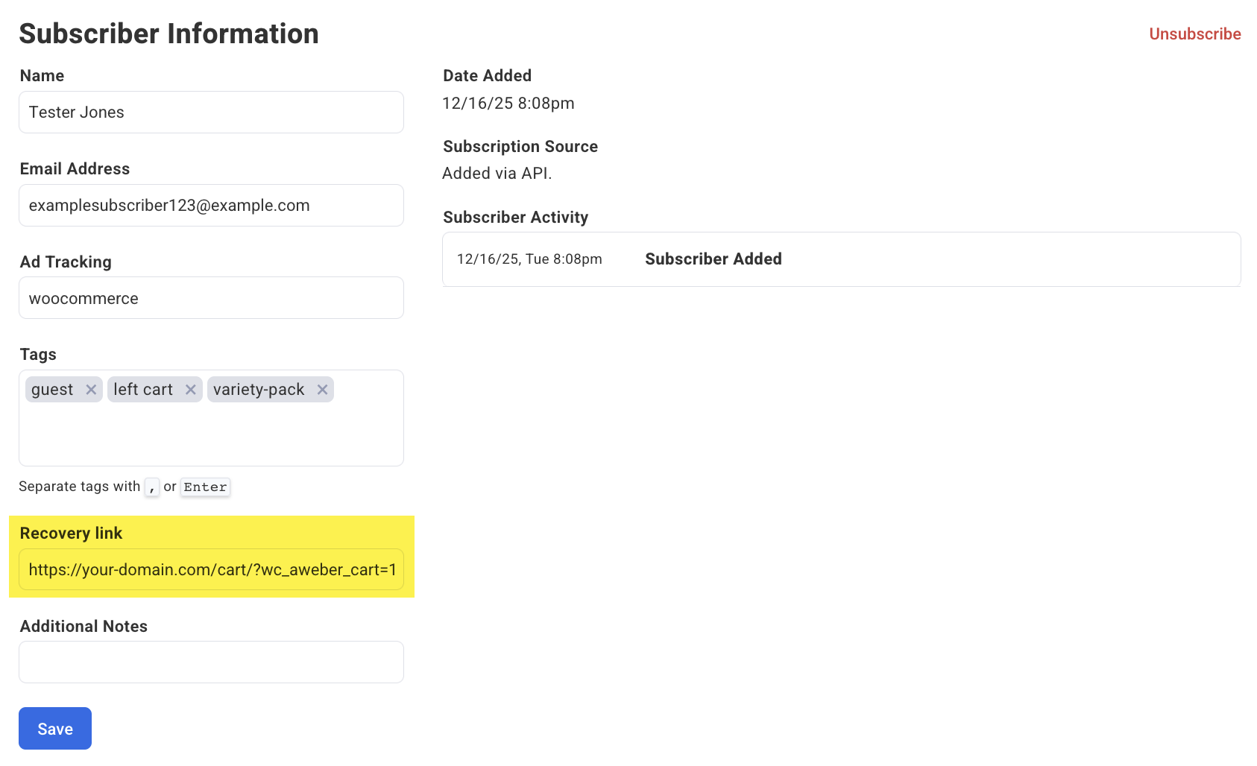Click the Unsubscribe link

1194,34
